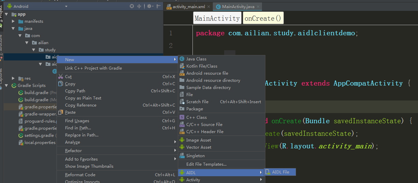Collapse the ailian package
Viewport: 418px width, 183px height.
27,43
